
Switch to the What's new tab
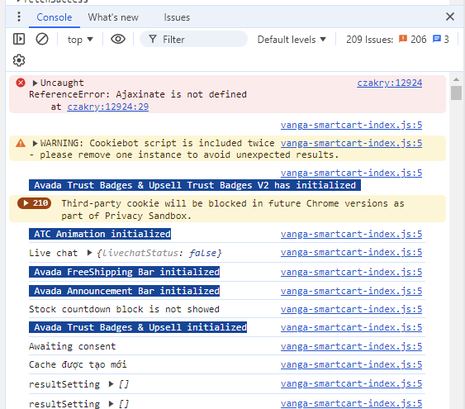(113, 17)
